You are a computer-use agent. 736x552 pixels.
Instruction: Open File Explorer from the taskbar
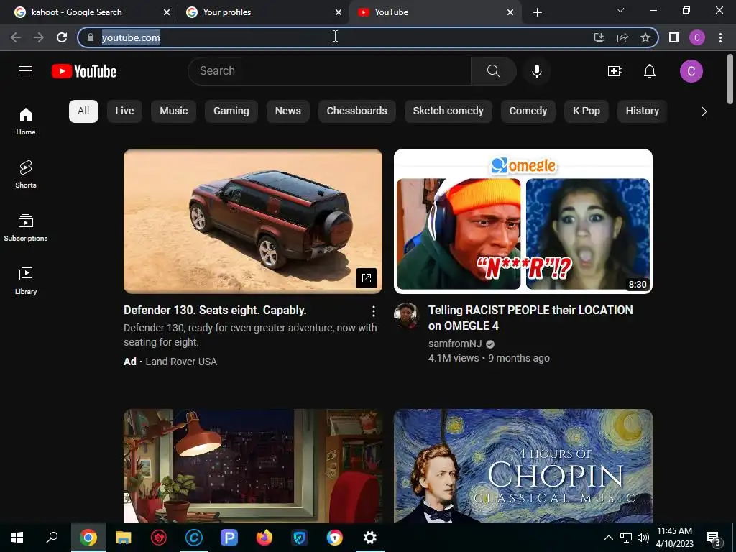coord(124,538)
